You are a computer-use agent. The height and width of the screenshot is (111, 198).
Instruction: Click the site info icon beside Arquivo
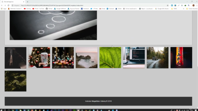pyautogui.click(x=12, y=6)
